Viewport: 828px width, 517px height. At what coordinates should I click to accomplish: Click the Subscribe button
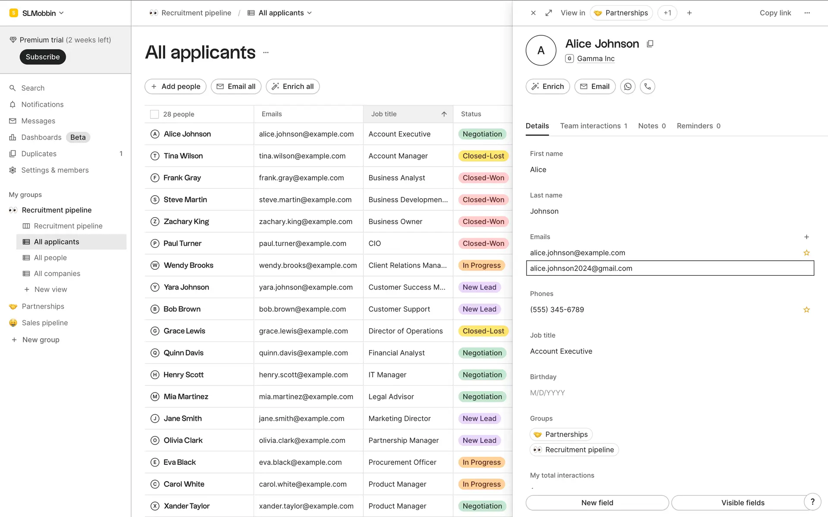click(43, 57)
